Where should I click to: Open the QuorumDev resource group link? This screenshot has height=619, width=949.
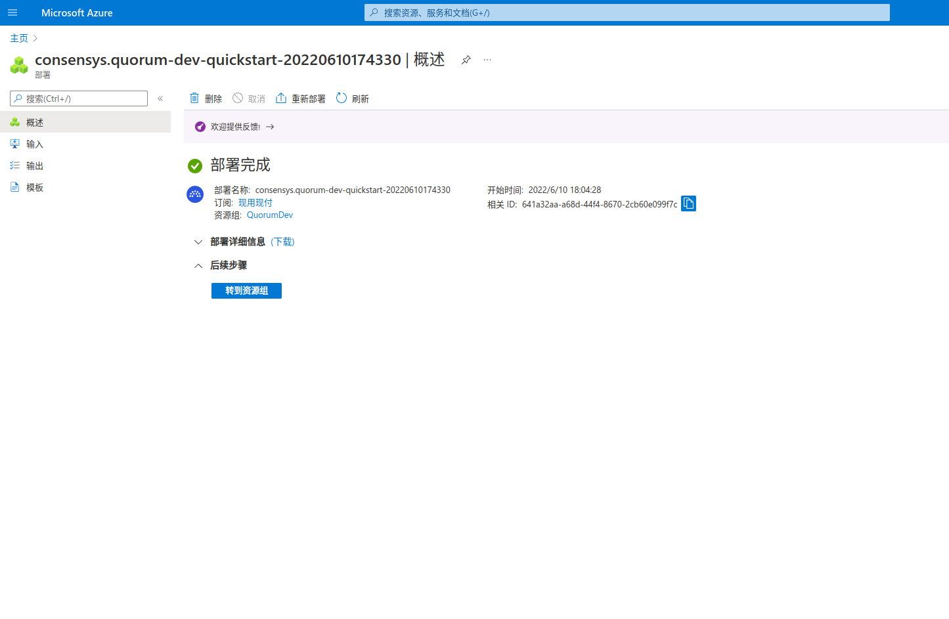[270, 215]
